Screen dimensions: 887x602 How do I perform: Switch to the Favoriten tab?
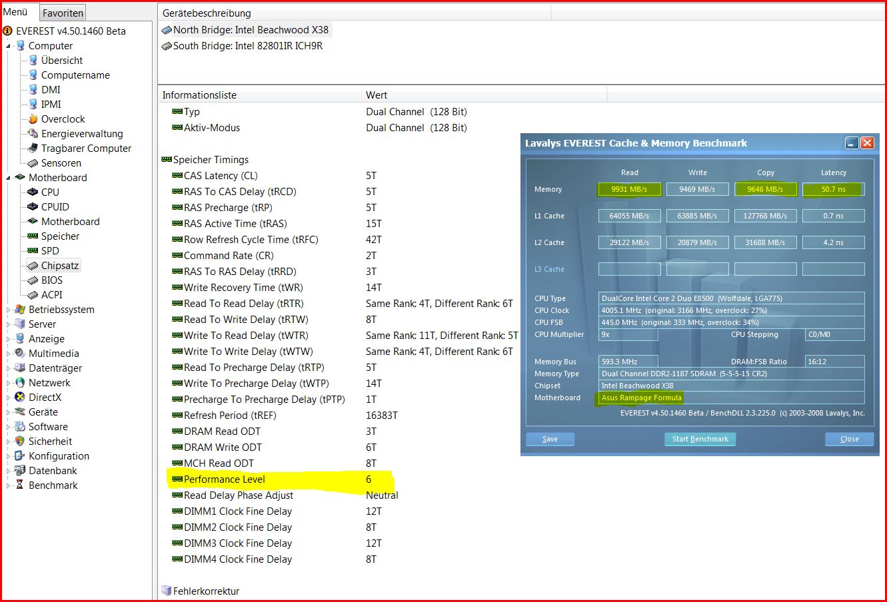click(x=63, y=13)
